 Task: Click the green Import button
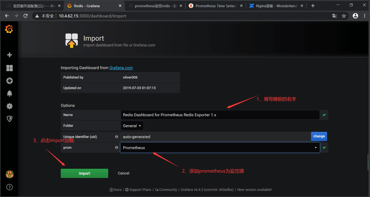click(x=84, y=173)
